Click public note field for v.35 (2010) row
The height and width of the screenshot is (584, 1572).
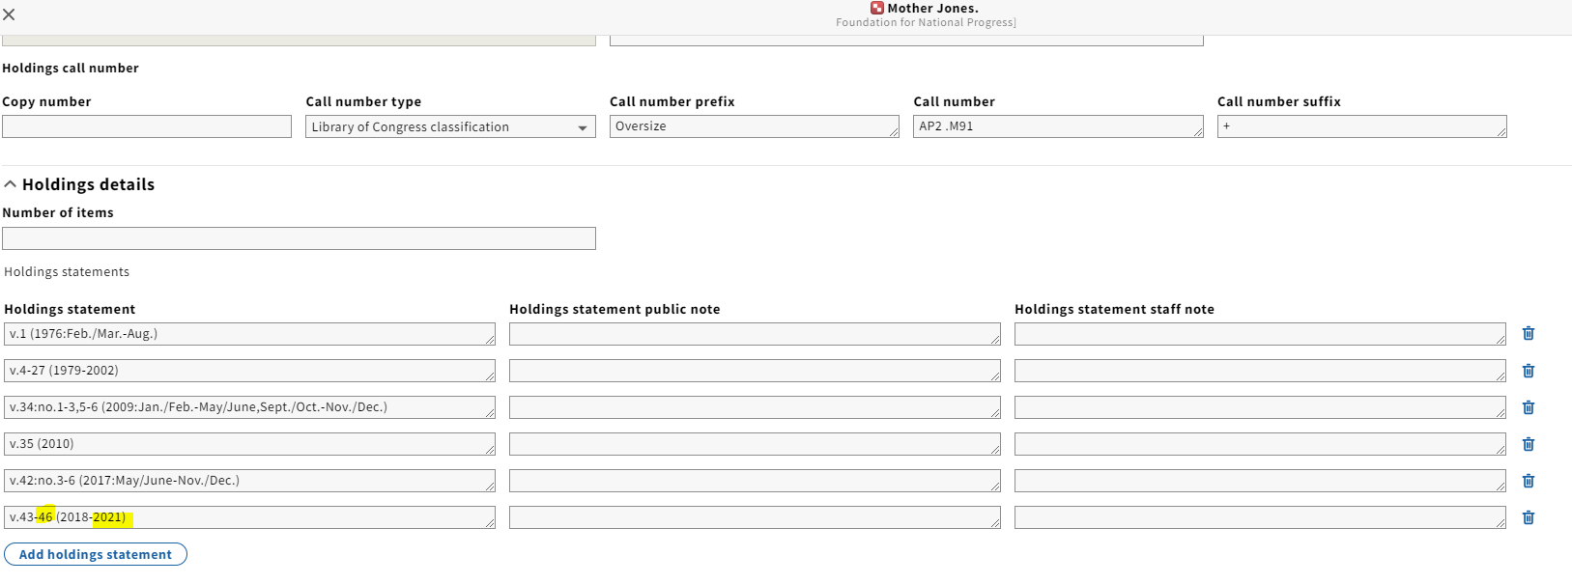pyautogui.click(x=755, y=444)
